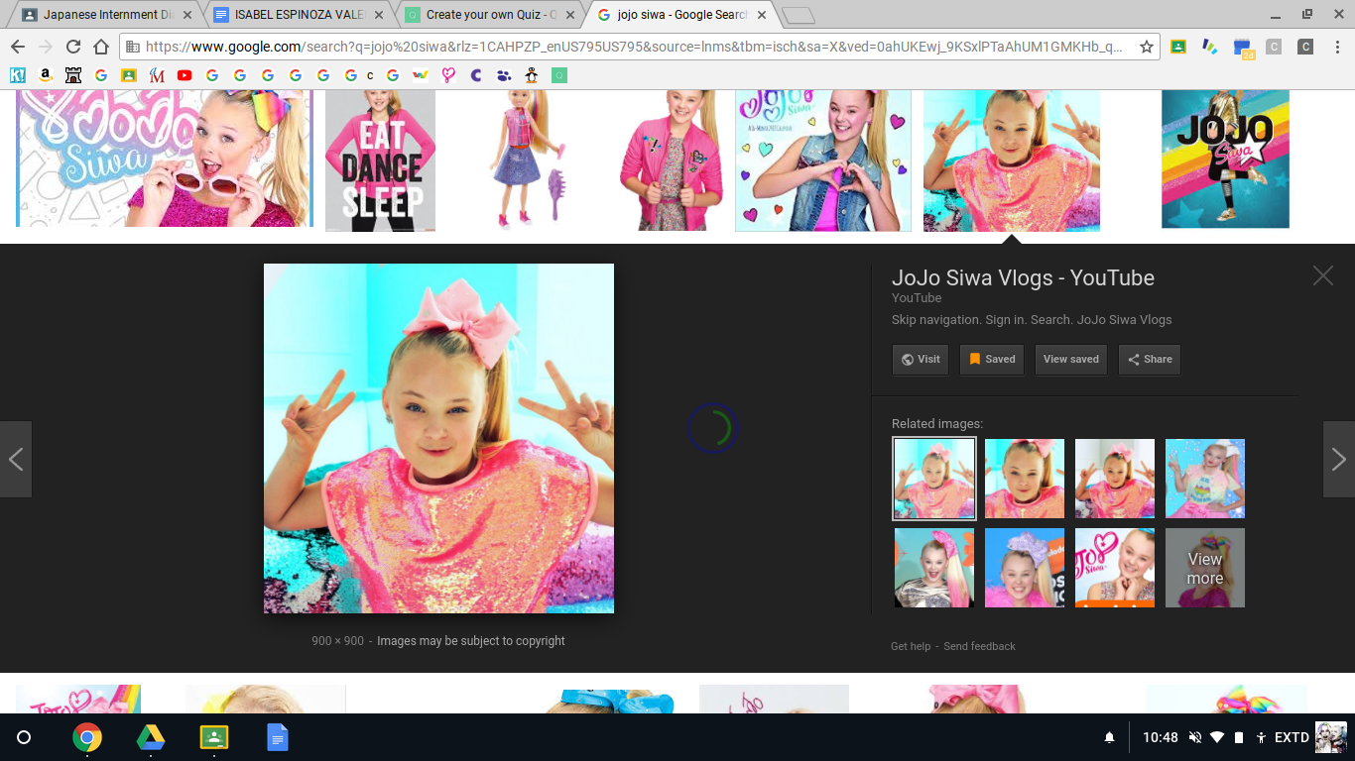Switch to Create your own Quiz tab
This screenshot has height=761, width=1355.
489,15
